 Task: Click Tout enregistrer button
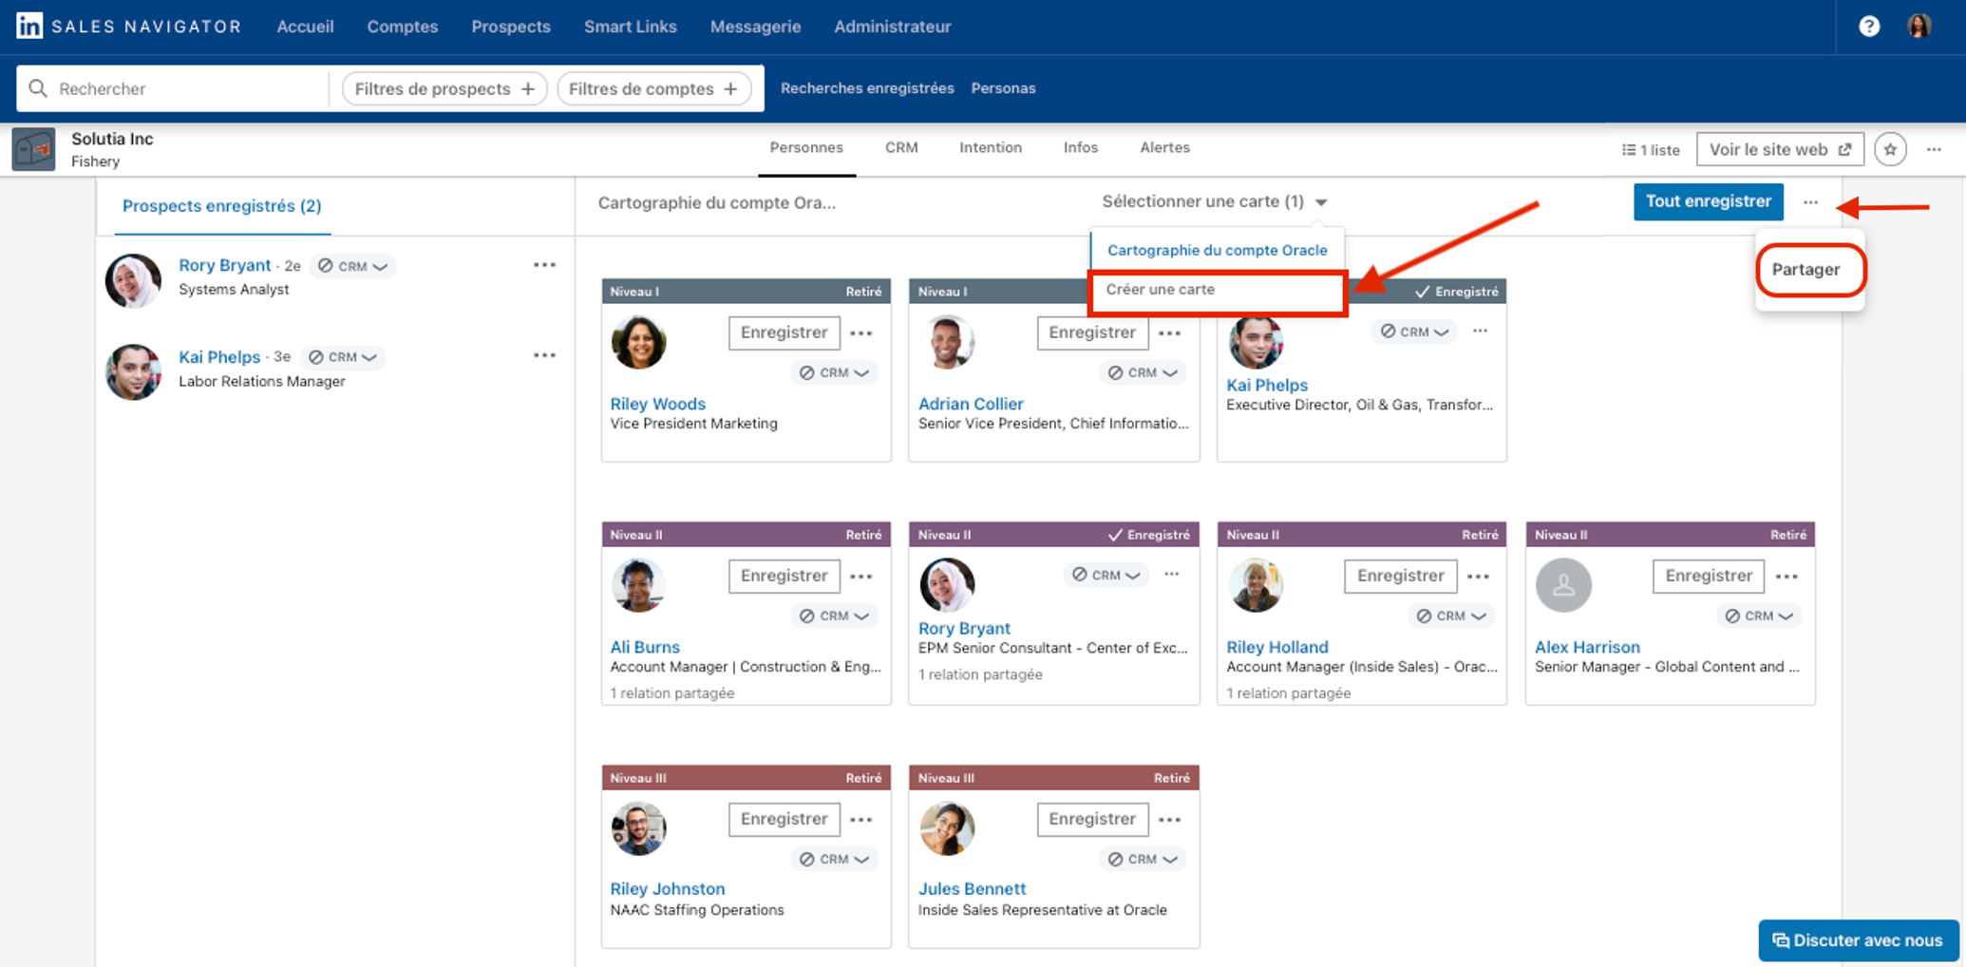(1708, 201)
